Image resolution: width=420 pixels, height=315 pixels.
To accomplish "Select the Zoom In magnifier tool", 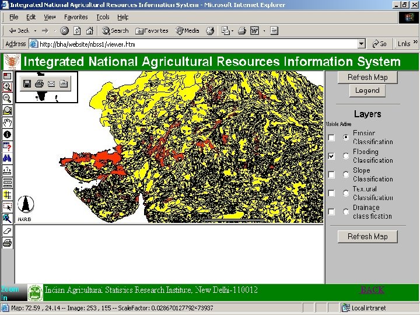I will [7, 87].
